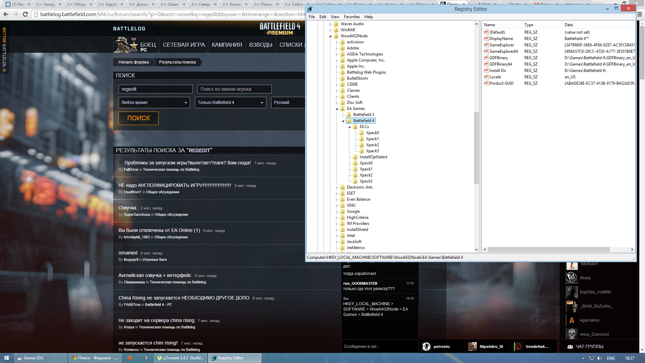Click the browser back arrow
The height and width of the screenshot is (363, 645).
click(6, 14)
